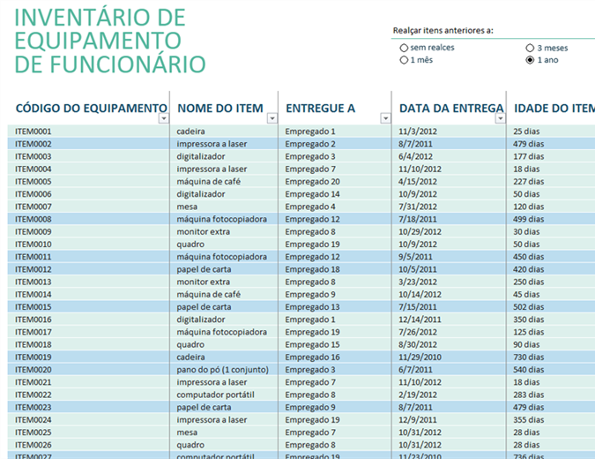Select the '25 dias' age cell

tap(527, 132)
